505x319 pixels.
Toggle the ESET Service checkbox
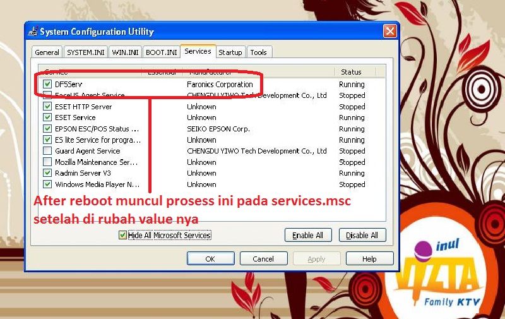[47, 117]
